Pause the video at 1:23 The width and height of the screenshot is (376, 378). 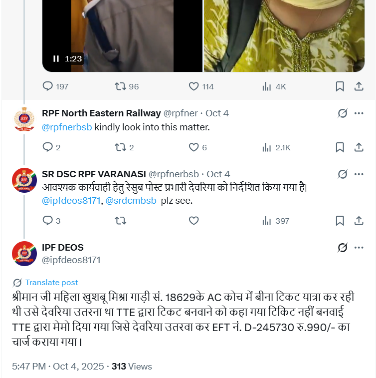[x=56, y=59]
